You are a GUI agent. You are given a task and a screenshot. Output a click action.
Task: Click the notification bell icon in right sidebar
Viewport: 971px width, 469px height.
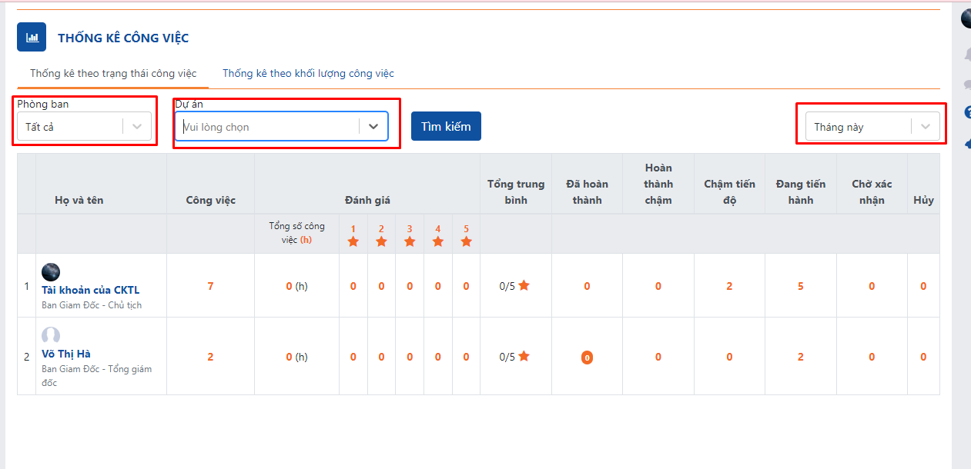coord(966,55)
